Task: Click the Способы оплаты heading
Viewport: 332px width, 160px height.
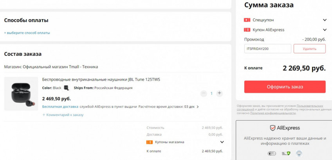Action: [x=26, y=20]
